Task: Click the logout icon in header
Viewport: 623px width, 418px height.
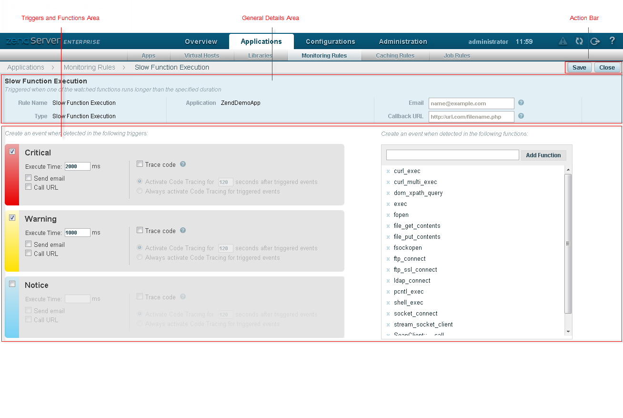Action: 595,41
